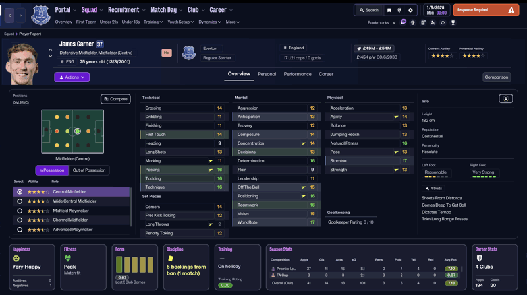
Task: Switch to the Performance tab
Action: [298, 74]
